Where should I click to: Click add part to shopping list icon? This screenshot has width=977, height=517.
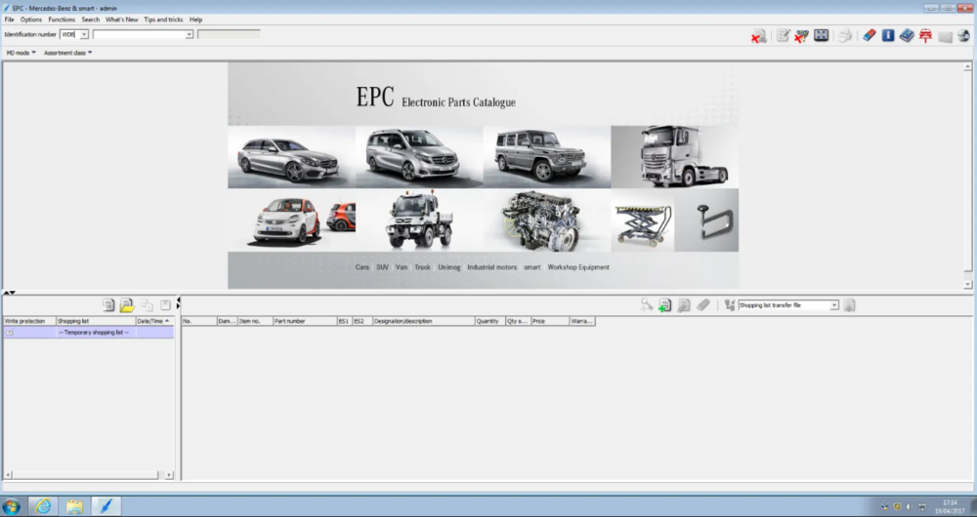click(x=664, y=305)
